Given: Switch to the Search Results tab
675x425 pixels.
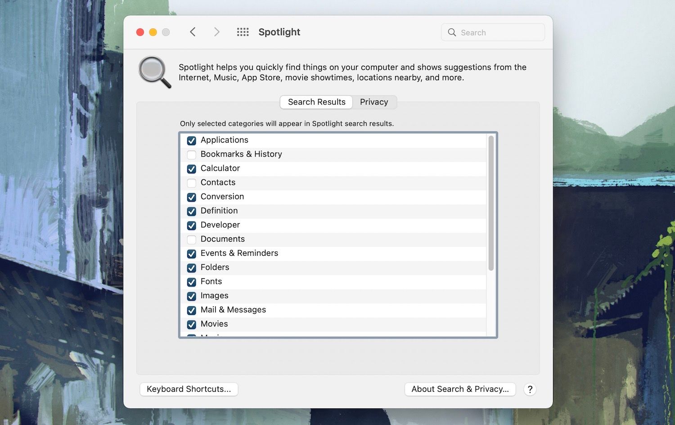Looking at the screenshot, I should (317, 102).
